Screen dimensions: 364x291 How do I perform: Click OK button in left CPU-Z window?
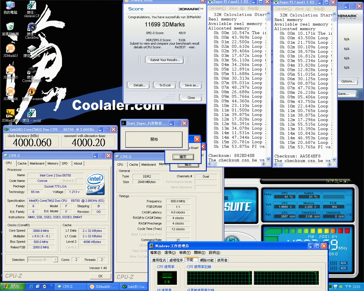100,276
